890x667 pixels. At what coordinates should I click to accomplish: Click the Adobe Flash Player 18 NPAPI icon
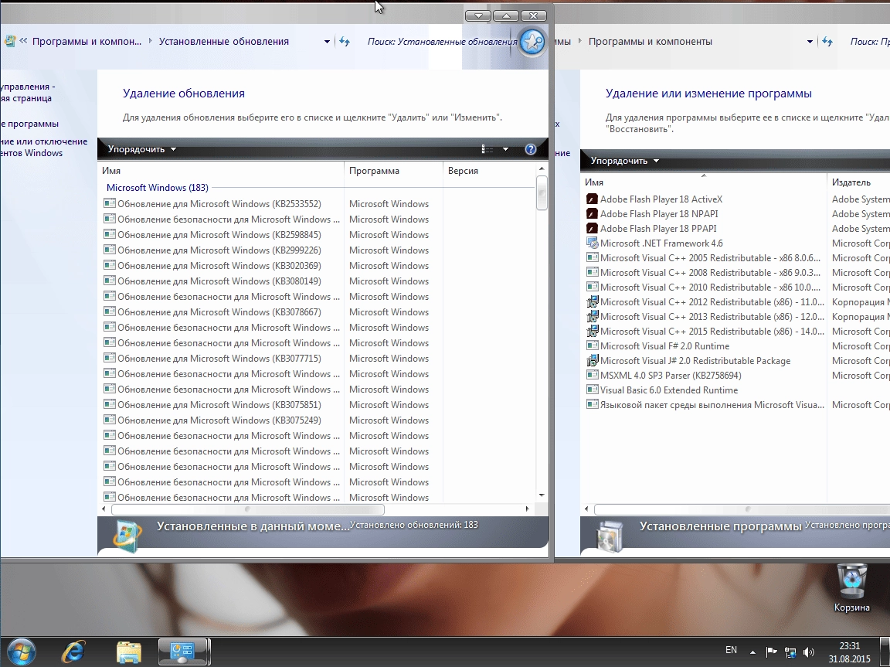592,214
